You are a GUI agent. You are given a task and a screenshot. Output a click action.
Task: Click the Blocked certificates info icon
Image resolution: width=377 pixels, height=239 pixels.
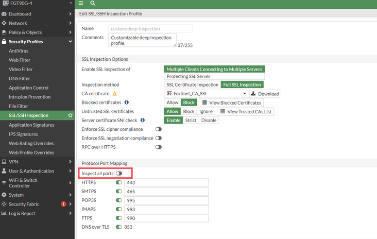click(x=127, y=103)
